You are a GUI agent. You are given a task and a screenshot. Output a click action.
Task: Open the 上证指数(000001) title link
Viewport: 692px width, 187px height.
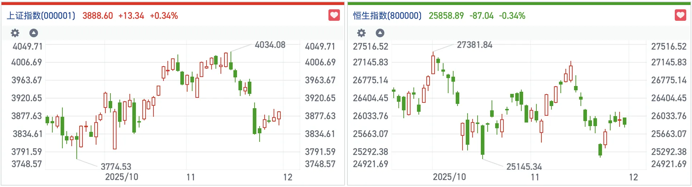tap(41, 16)
